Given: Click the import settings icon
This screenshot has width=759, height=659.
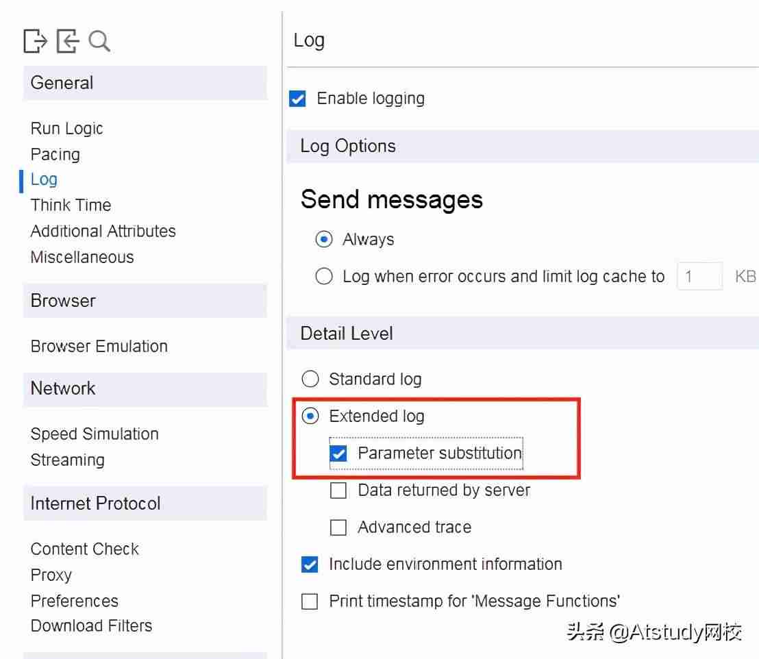Looking at the screenshot, I should point(68,41).
